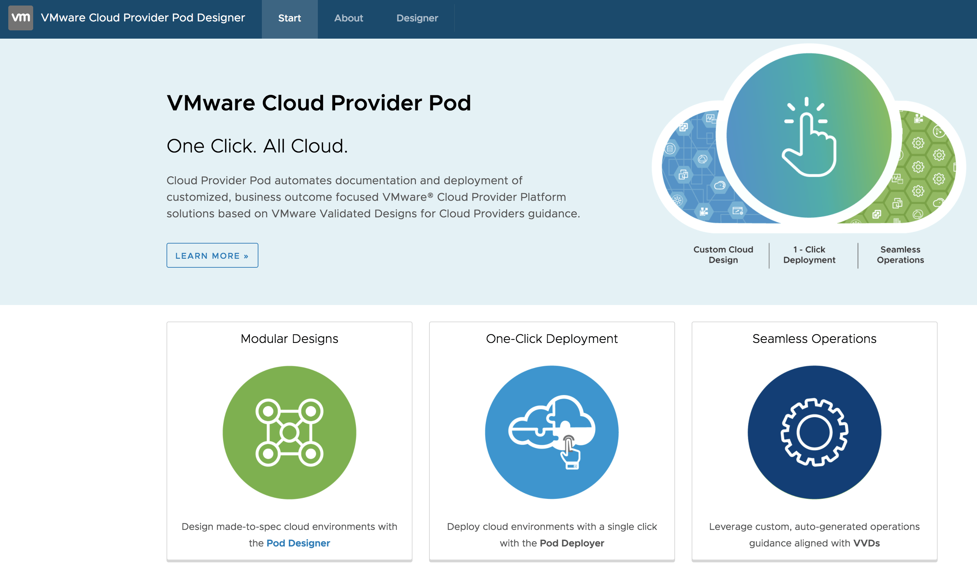
Task: Click the 'Pod Deployer' bold text
Action: (572, 543)
